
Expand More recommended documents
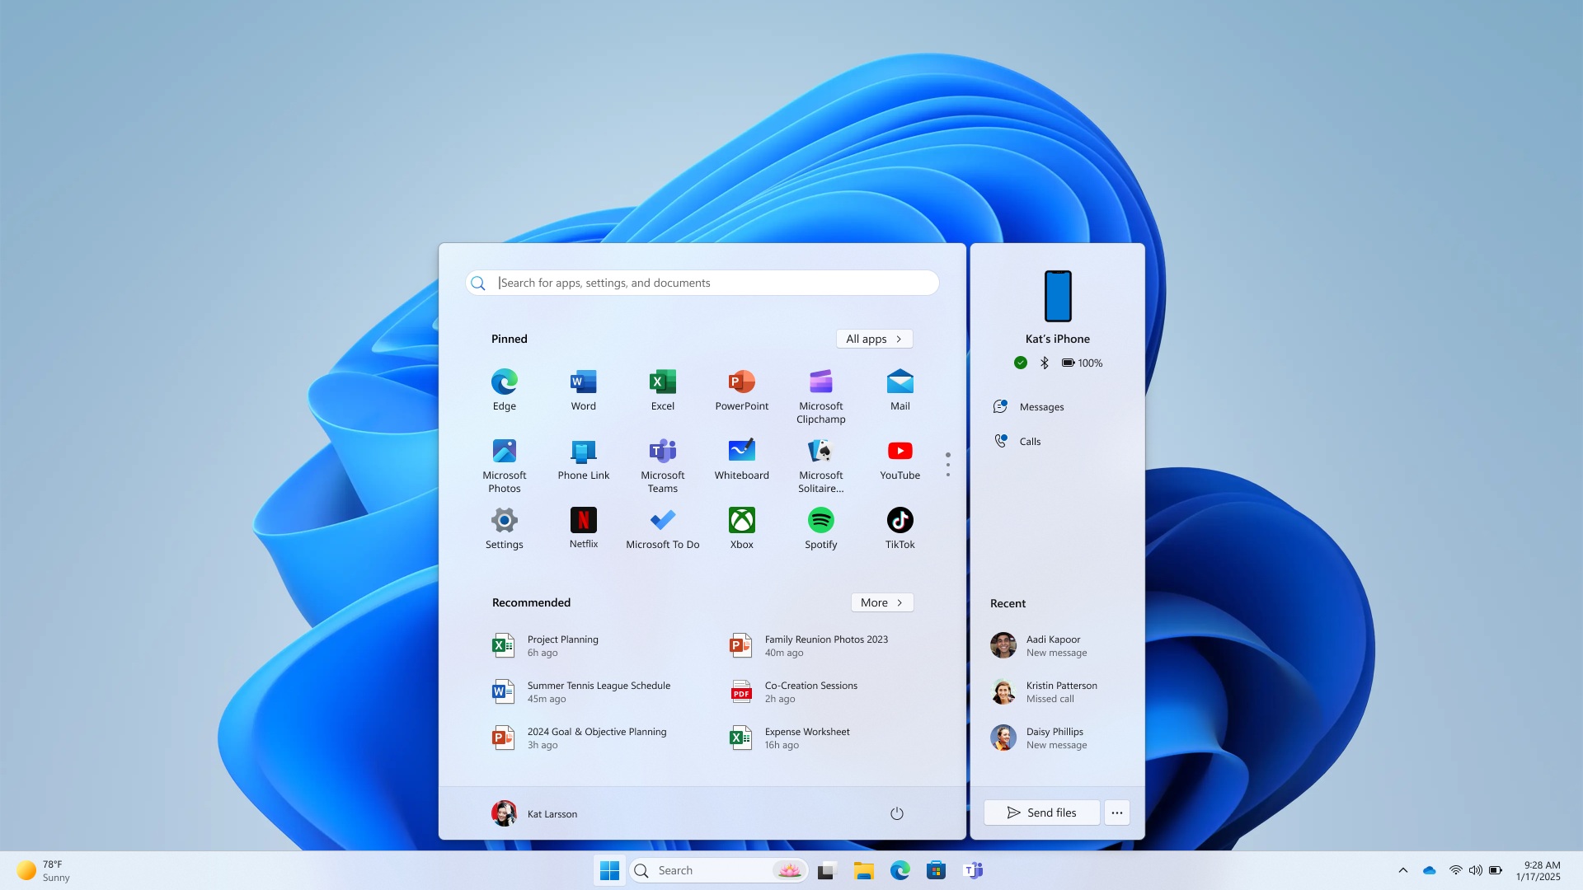click(881, 602)
